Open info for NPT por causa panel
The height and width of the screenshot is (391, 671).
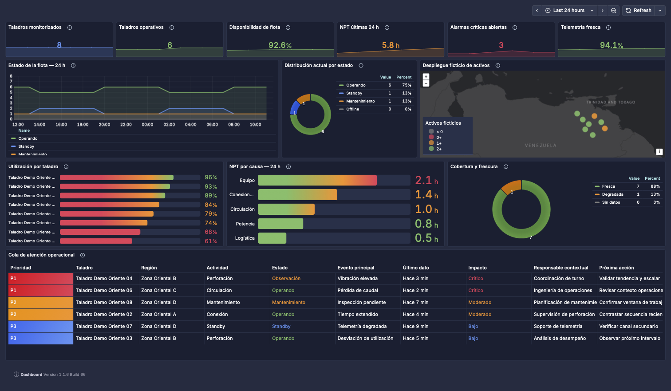pyautogui.click(x=288, y=167)
